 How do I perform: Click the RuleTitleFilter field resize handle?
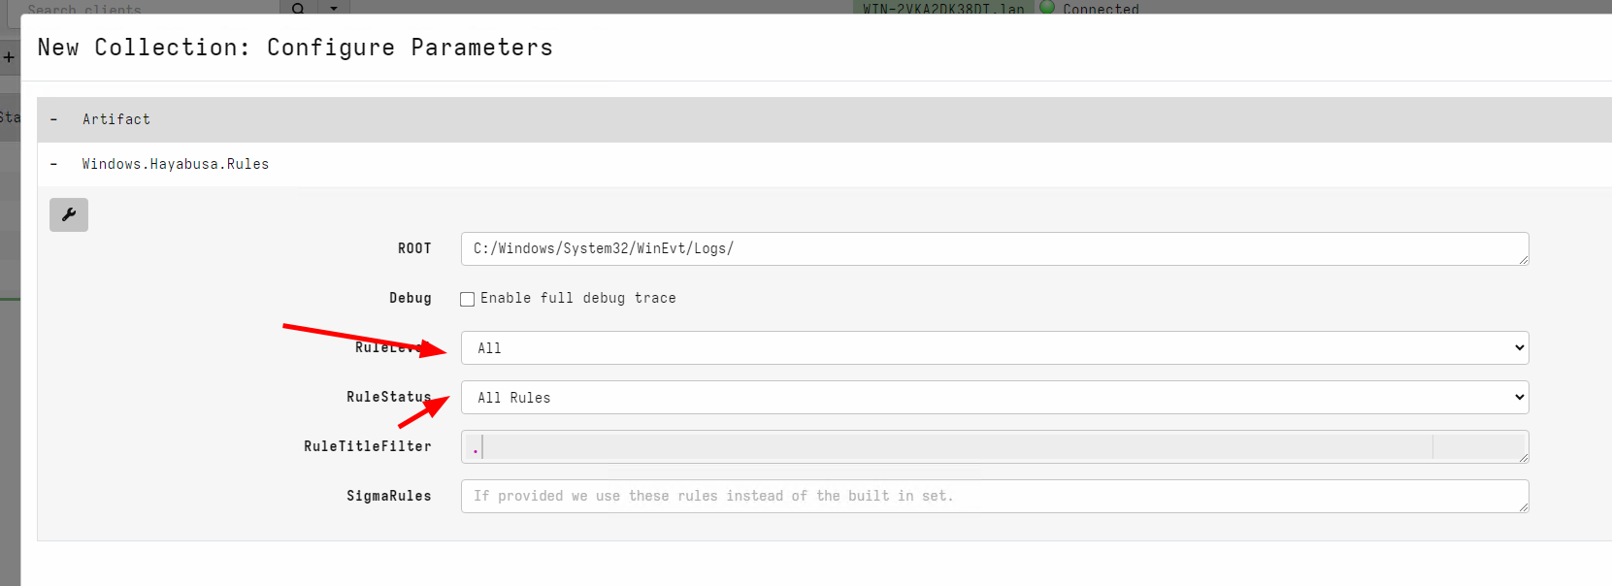[1523, 457]
